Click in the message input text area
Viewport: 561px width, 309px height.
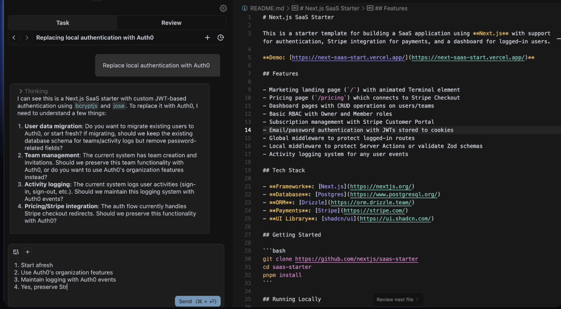tap(115, 277)
